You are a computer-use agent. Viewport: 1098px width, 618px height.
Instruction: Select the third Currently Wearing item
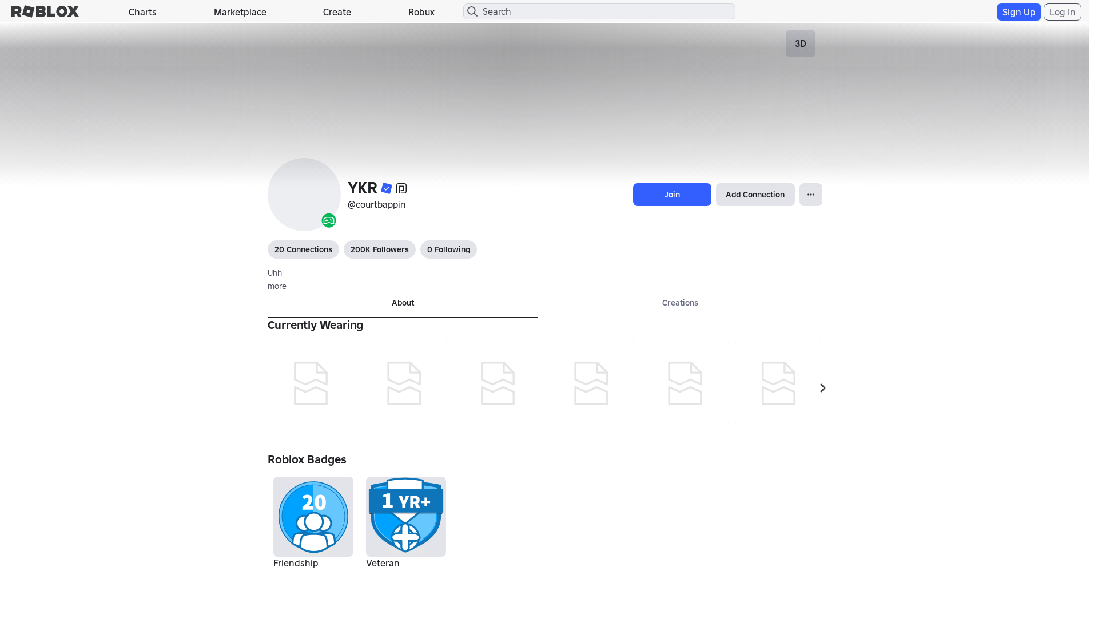(x=498, y=383)
